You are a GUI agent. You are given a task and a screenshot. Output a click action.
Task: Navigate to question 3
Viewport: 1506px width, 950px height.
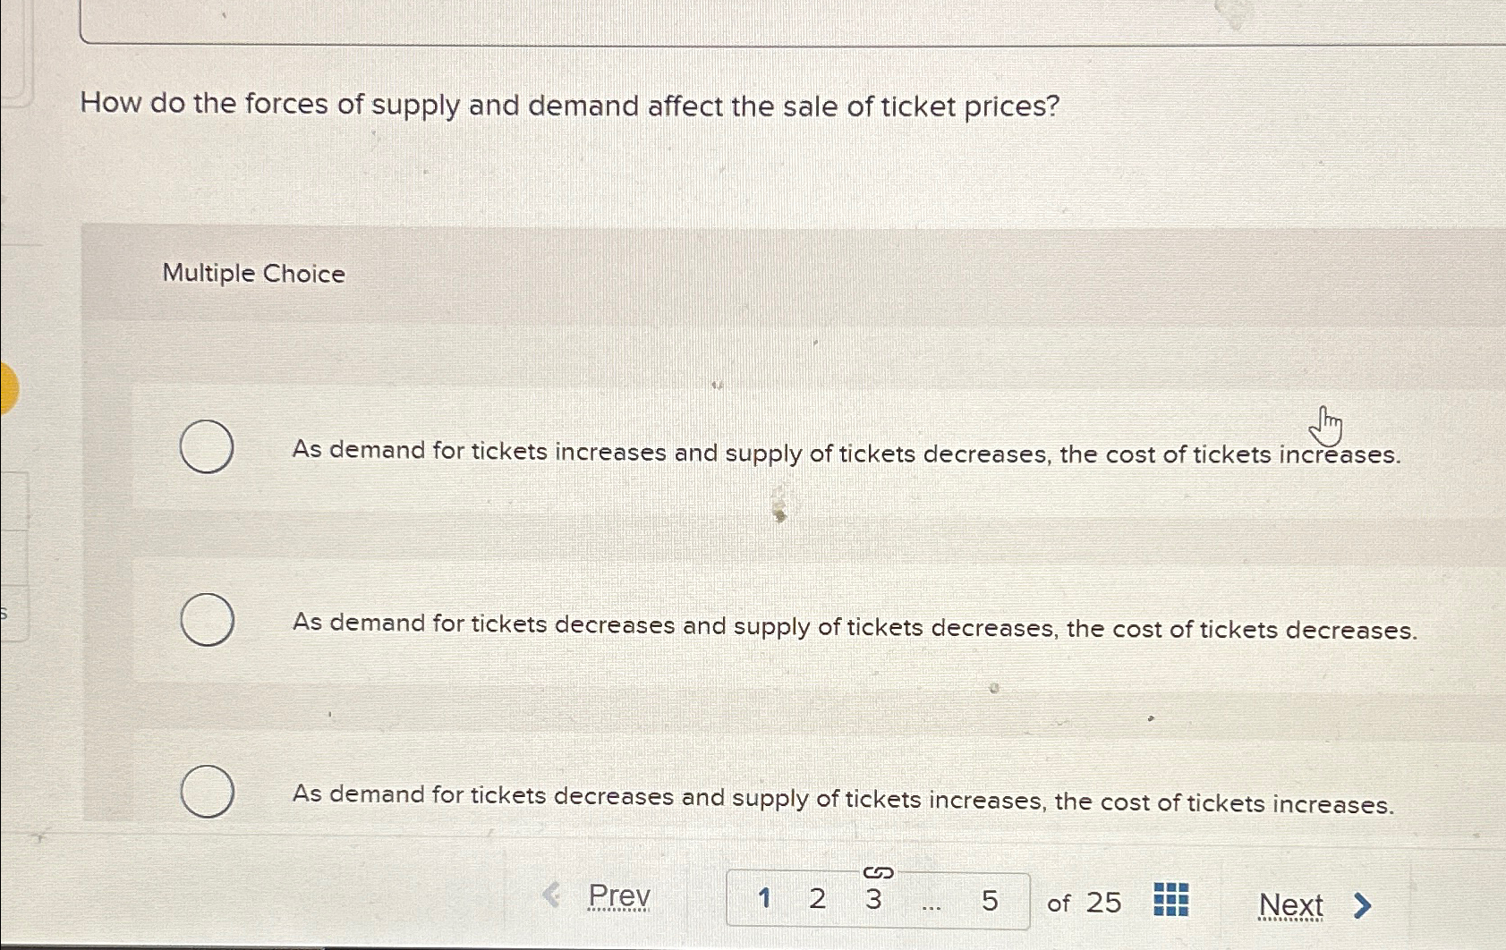click(872, 900)
